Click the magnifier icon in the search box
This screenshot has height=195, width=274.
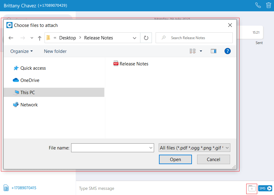click(x=164, y=38)
